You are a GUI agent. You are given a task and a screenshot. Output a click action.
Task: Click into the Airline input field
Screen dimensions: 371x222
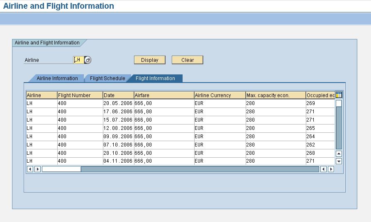pyautogui.click(x=78, y=60)
